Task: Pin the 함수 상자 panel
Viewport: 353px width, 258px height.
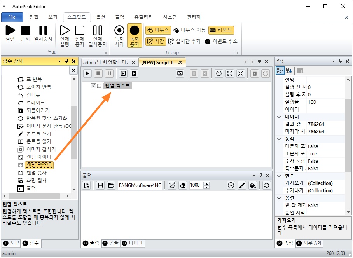Action: [x=66, y=61]
